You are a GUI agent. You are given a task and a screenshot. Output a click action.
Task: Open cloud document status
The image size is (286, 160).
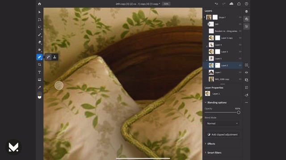(231, 4)
